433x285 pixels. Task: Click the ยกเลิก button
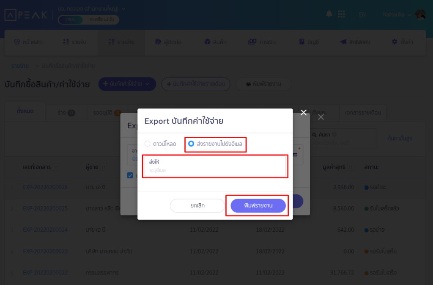pos(197,206)
